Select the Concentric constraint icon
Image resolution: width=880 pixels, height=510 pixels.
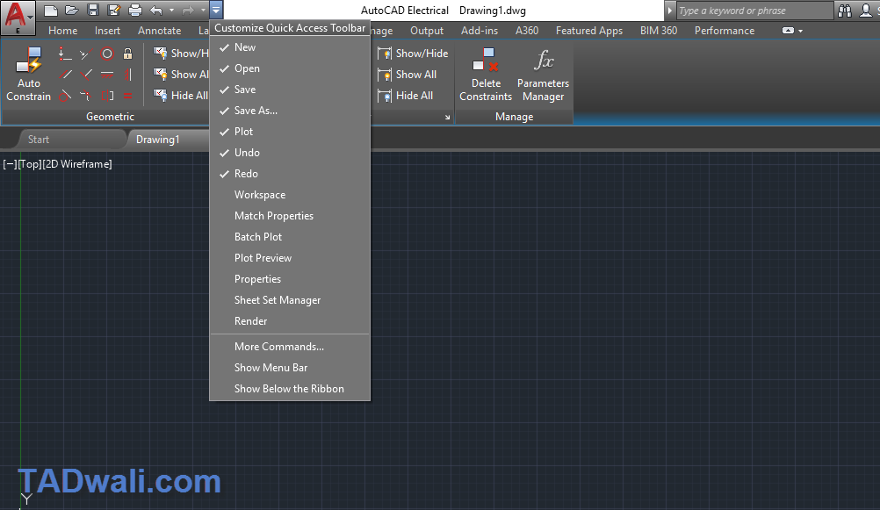107,53
